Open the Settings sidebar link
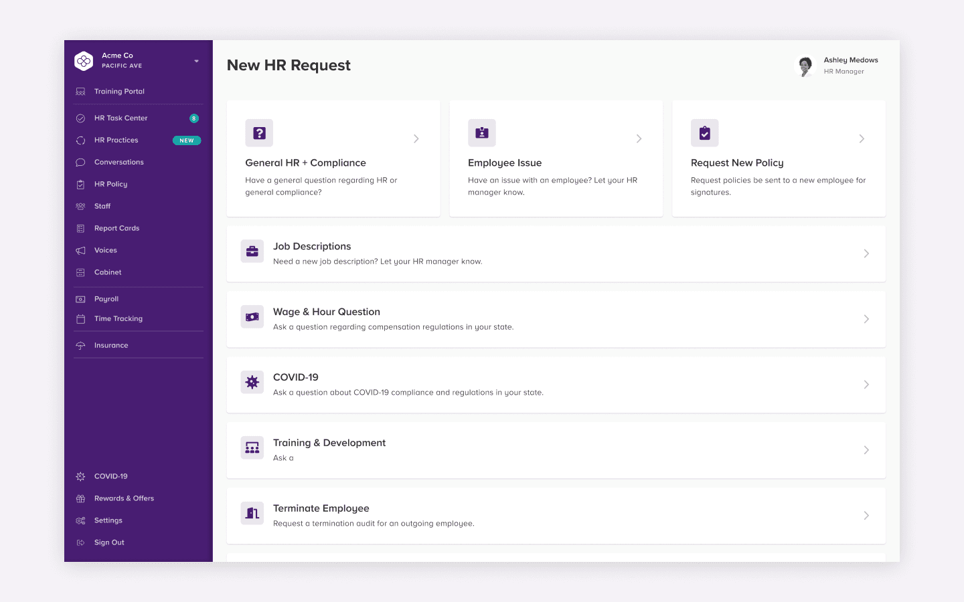 pos(108,520)
